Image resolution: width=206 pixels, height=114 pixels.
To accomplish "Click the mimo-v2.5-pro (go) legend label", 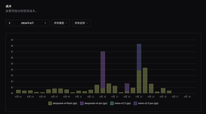I will pos(148,103).
